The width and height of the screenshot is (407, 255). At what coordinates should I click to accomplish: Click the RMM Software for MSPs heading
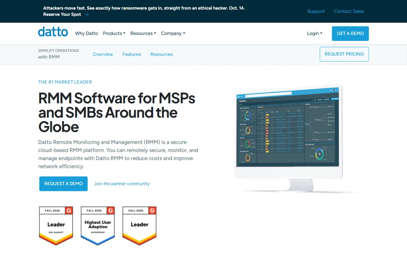click(x=117, y=112)
